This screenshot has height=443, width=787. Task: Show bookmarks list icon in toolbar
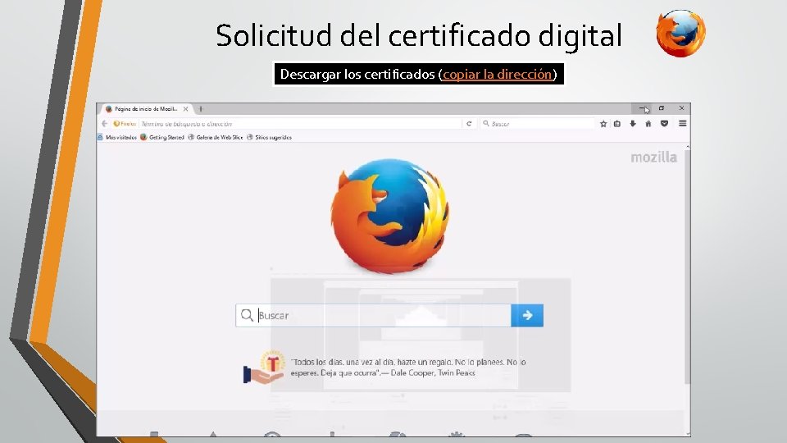(x=617, y=124)
